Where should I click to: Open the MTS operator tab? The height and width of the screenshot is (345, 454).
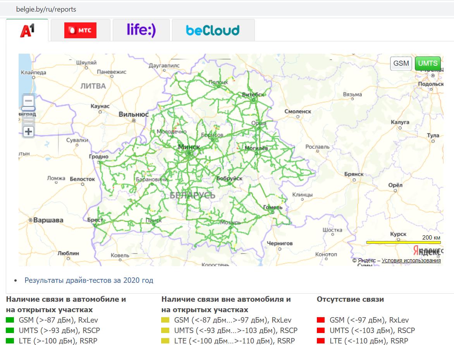pyautogui.click(x=80, y=30)
